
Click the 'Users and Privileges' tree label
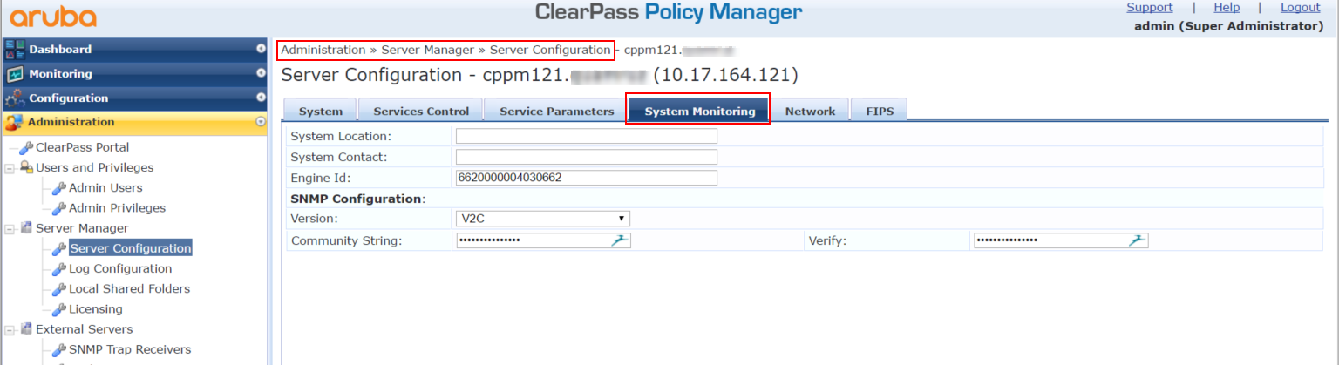tap(94, 167)
